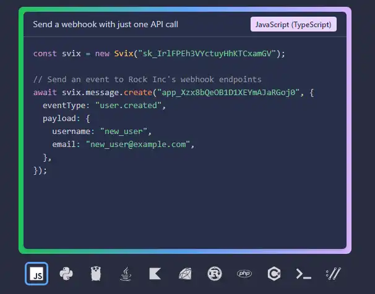Click the "create" method name

tap(138, 93)
